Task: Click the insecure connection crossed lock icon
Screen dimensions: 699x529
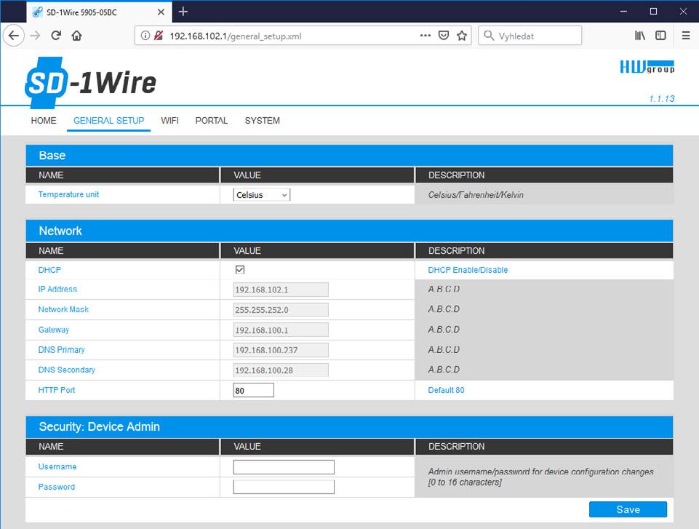Action: click(x=159, y=36)
